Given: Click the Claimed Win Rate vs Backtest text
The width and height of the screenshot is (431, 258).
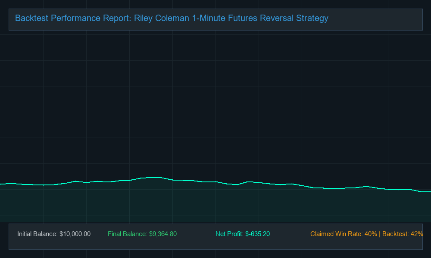Looking at the screenshot, I should [366, 234].
